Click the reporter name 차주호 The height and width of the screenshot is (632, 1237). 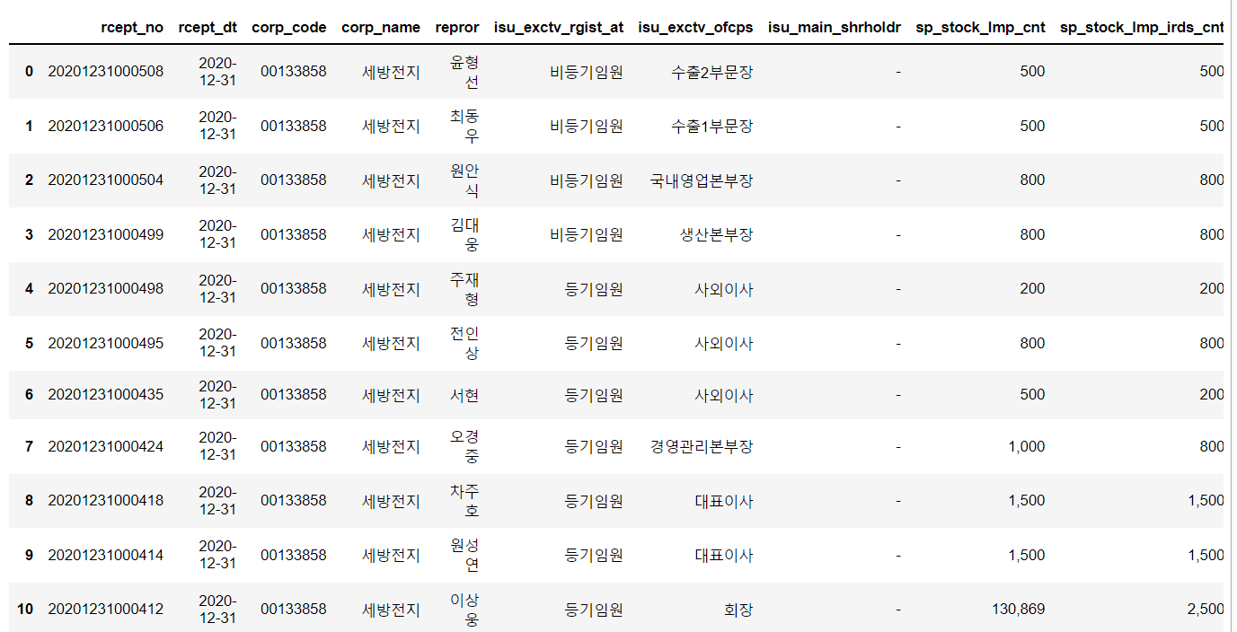coord(464,500)
